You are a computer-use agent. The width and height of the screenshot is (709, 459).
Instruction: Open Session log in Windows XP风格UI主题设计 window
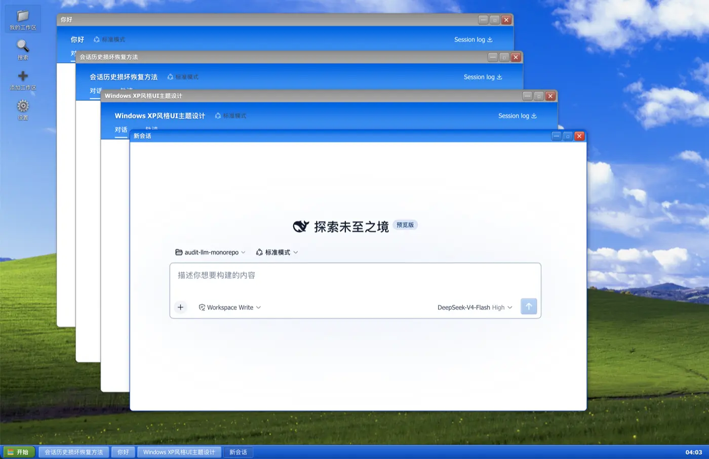pyautogui.click(x=517, y=116)
